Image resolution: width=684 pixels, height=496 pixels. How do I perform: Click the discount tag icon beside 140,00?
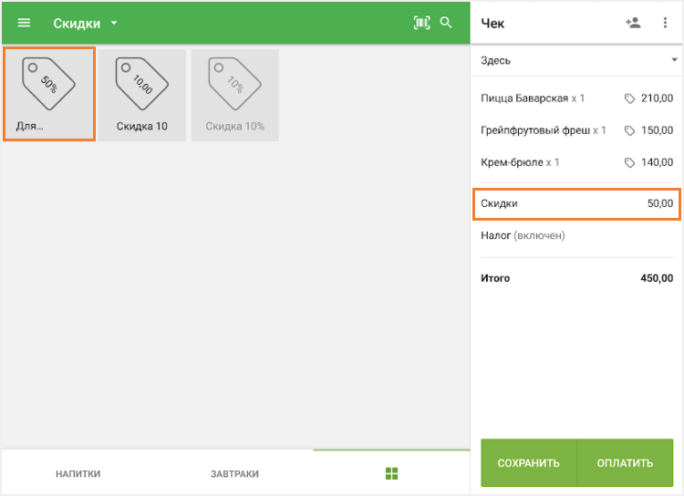[x=629, y=163]
